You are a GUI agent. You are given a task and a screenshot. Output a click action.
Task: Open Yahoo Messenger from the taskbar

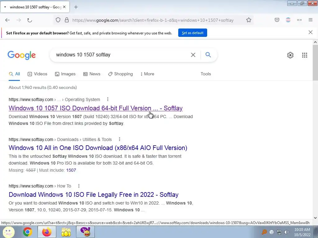(85, 232)
